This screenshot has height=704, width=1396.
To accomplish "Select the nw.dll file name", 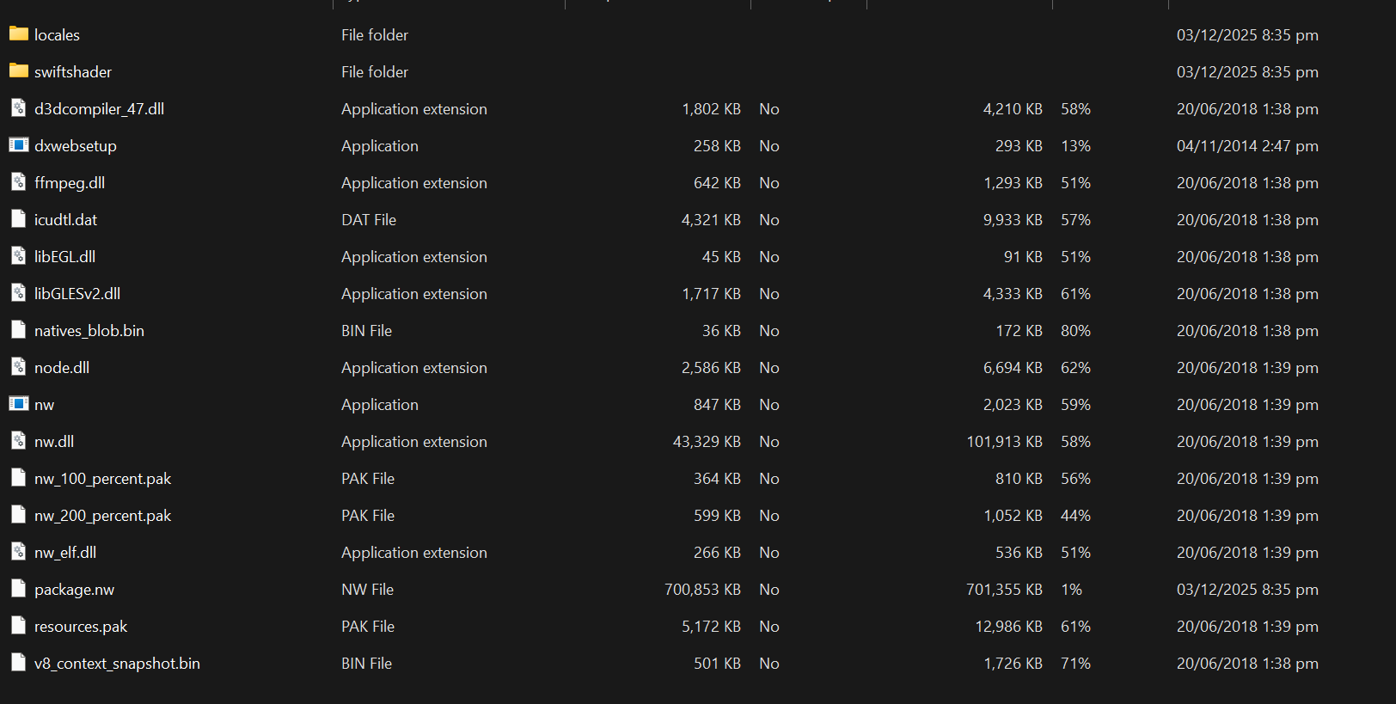I will tap(54, 442).
